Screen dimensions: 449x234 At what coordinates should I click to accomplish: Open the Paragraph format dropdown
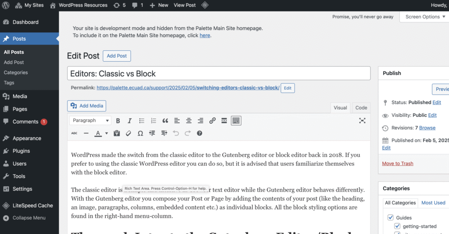90,121
